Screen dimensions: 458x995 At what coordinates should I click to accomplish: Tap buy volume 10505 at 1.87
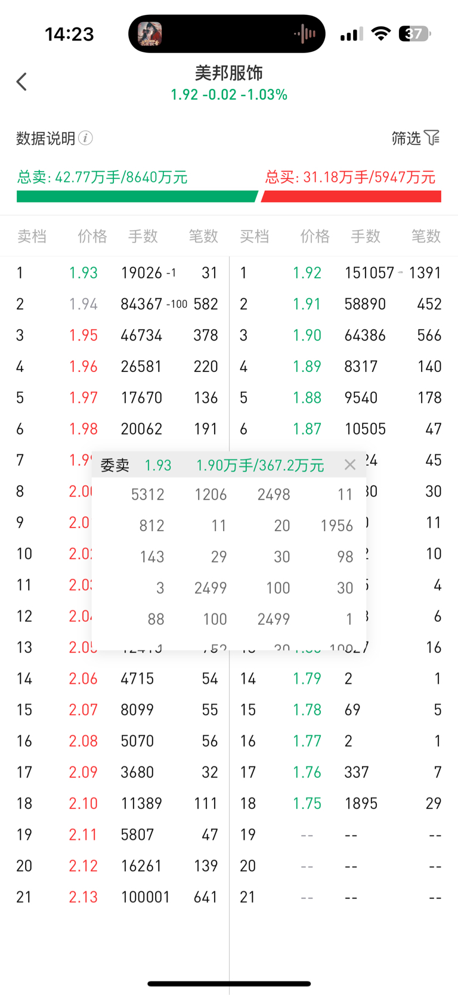[365, 429]
